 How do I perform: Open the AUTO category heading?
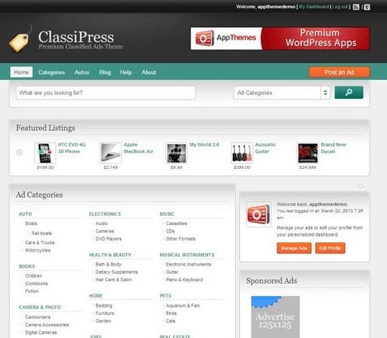click(26, 214)
